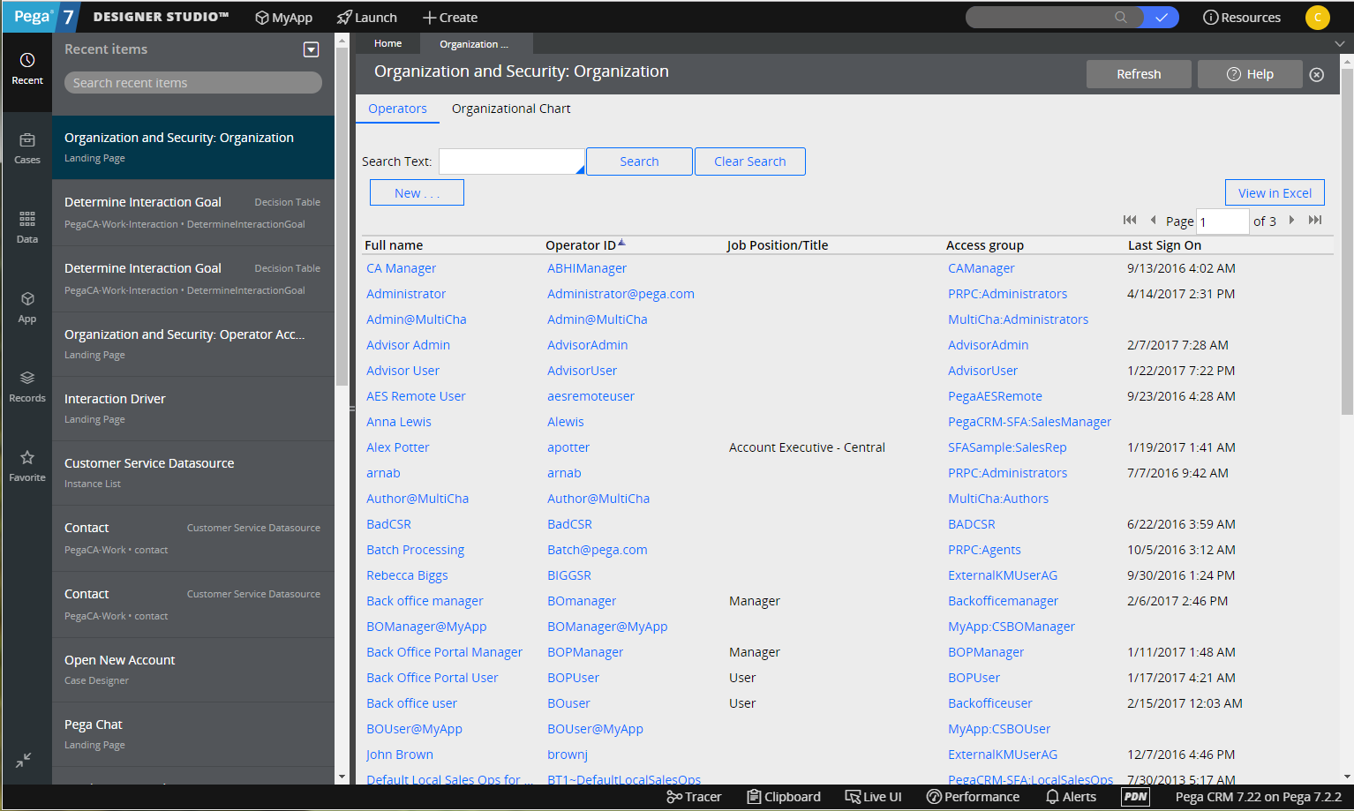Sort by the Operator ID column header
The width and height of the screenshot is (1354, 811).
(x=585, y=245)
